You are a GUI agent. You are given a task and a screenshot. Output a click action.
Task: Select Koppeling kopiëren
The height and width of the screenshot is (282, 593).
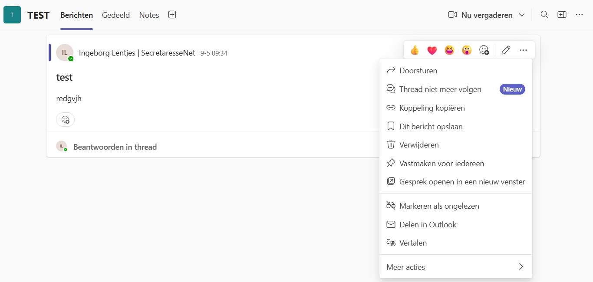456,108
